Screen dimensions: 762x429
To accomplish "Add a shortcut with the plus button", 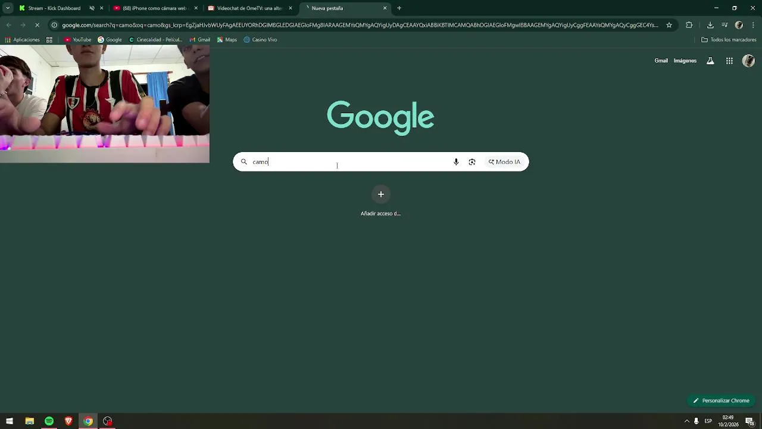I will pos(381,194).
